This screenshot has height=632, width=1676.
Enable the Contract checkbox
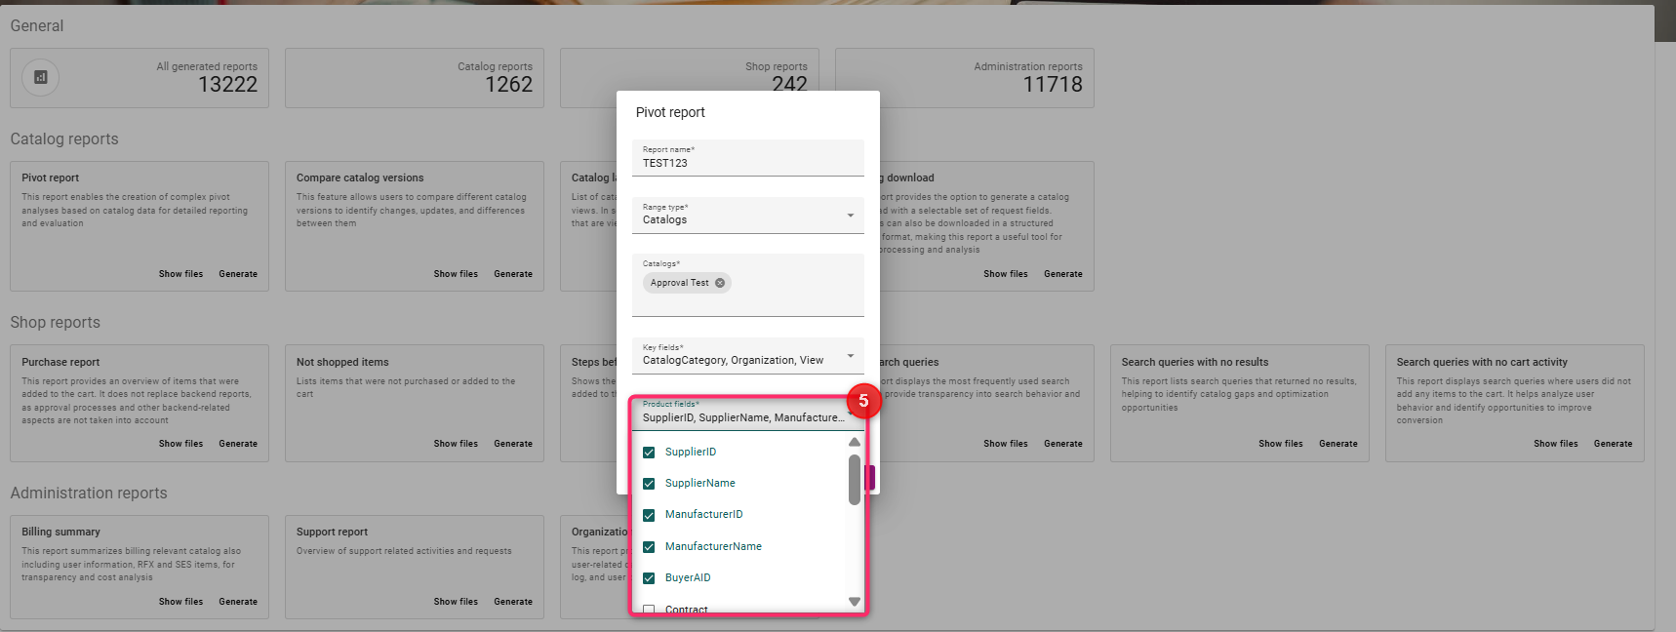tap(649, 610)
